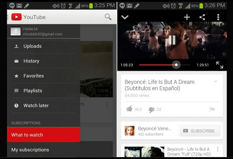233x159 pixels.
Task: Open Beyoncé Vene... channel name
Action: [x=155, y=129]
